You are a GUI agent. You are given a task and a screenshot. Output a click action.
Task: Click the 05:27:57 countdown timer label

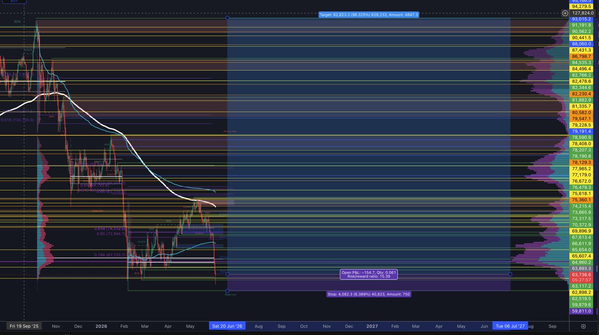point(582,280)
